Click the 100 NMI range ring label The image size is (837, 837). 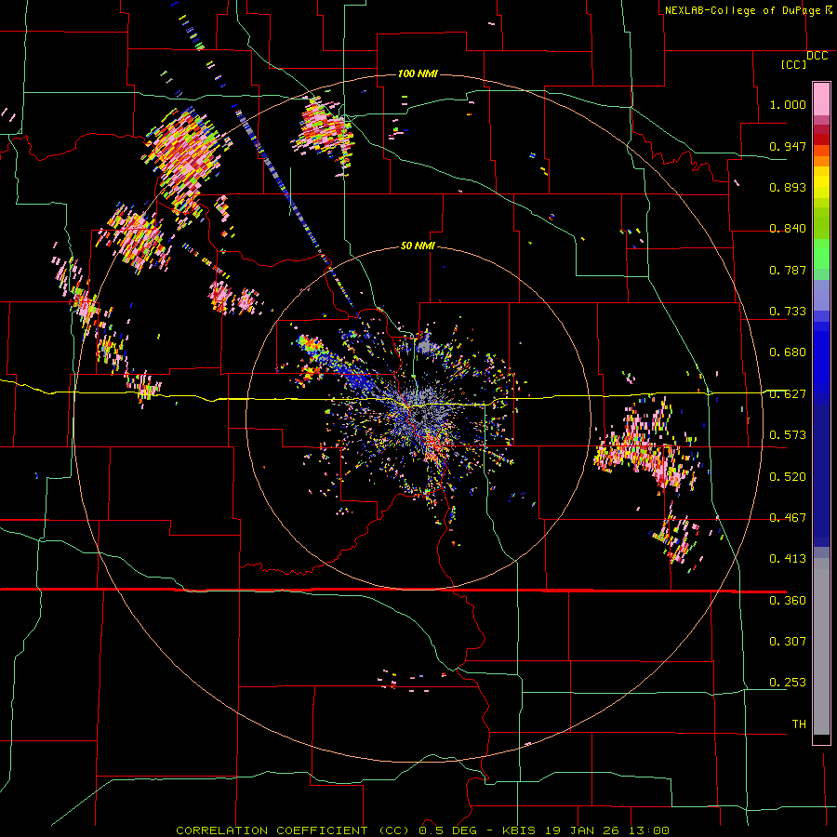418,73
